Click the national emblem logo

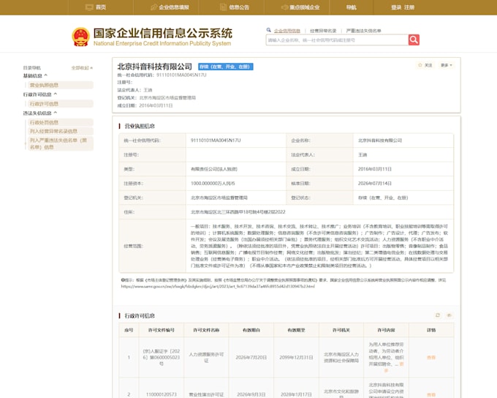[81, 37]
